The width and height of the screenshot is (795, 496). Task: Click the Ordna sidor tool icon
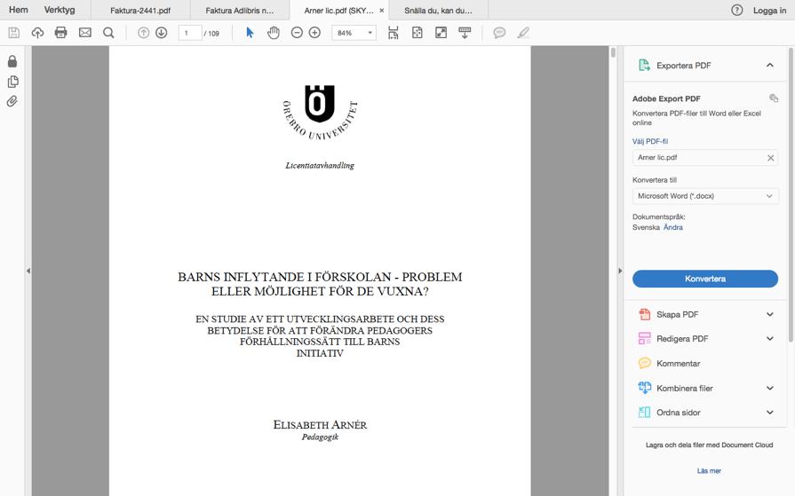click(644, 413)
